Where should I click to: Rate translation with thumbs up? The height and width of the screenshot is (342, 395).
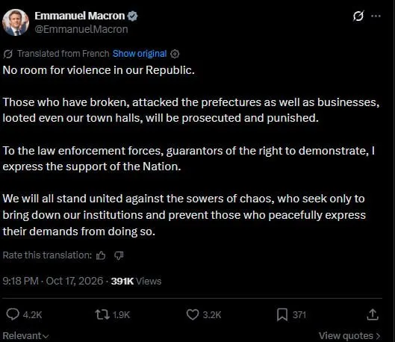click(x=101, y=255)
